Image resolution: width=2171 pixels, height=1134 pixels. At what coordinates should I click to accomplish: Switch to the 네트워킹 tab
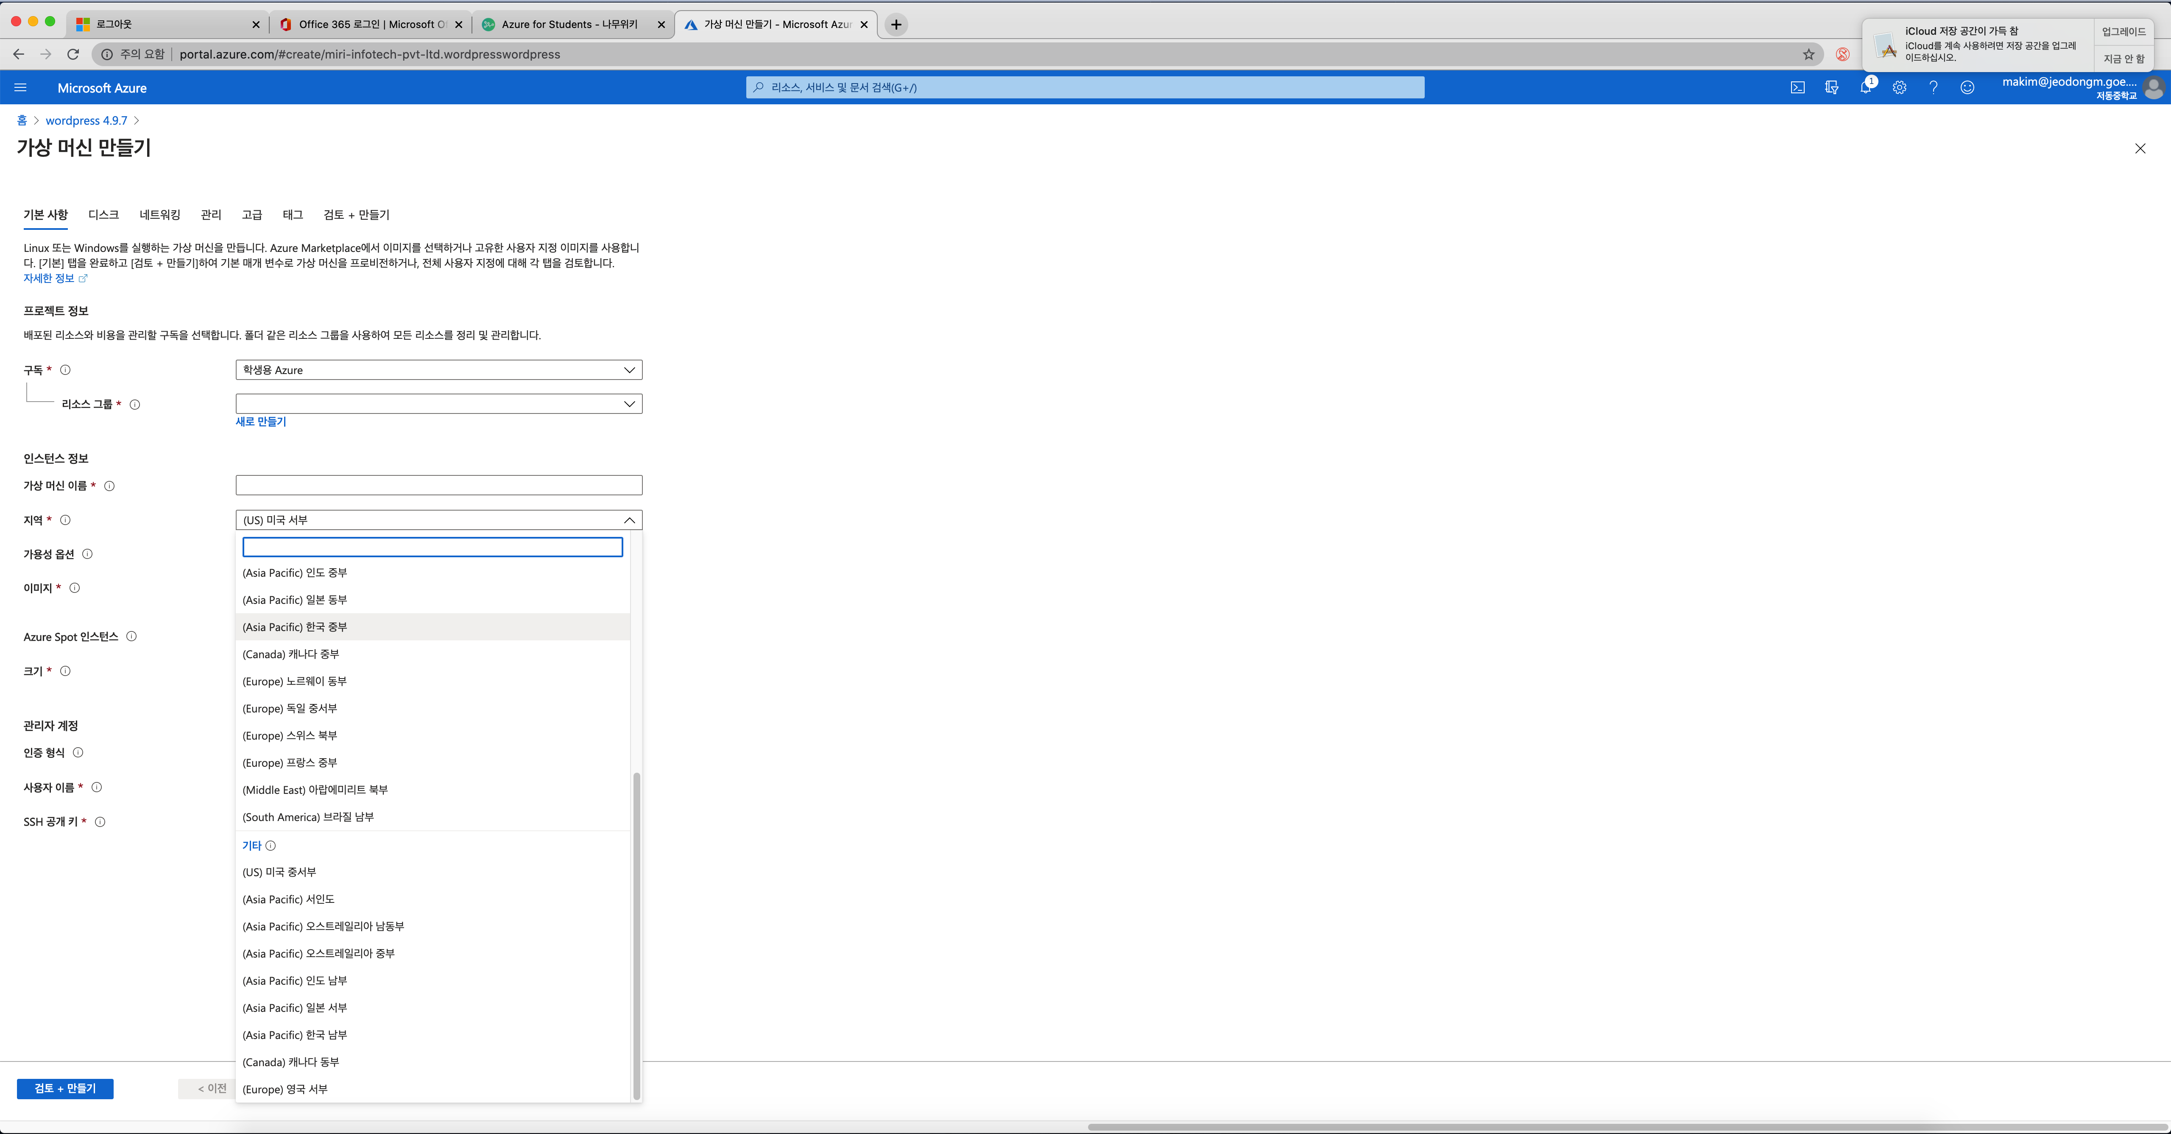tap(159, 215)
